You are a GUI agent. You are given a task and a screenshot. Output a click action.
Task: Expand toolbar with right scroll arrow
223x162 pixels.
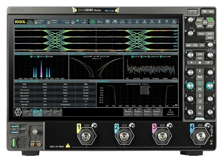(x=178, y=22)
